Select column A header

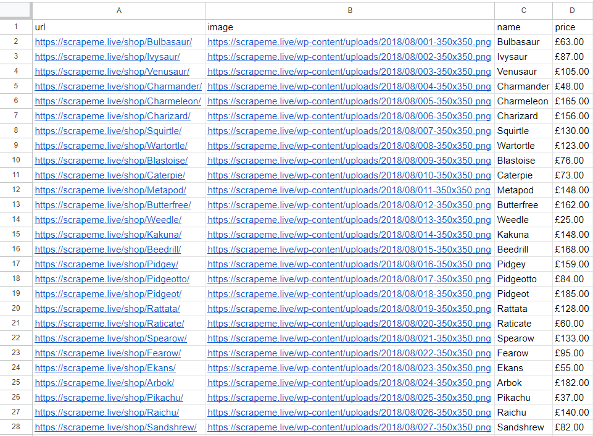point(118,10)
